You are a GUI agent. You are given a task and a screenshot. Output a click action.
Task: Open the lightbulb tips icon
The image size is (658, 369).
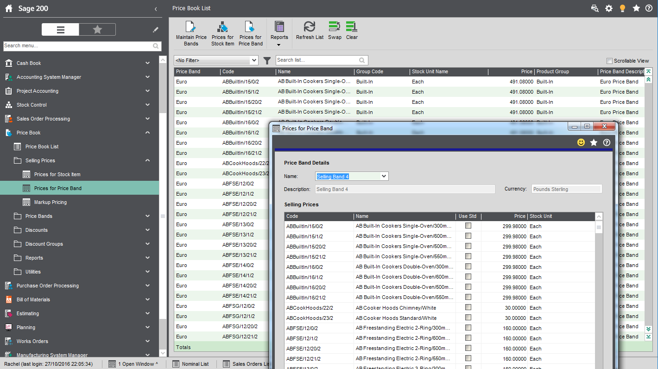click(x=623, y=8)
